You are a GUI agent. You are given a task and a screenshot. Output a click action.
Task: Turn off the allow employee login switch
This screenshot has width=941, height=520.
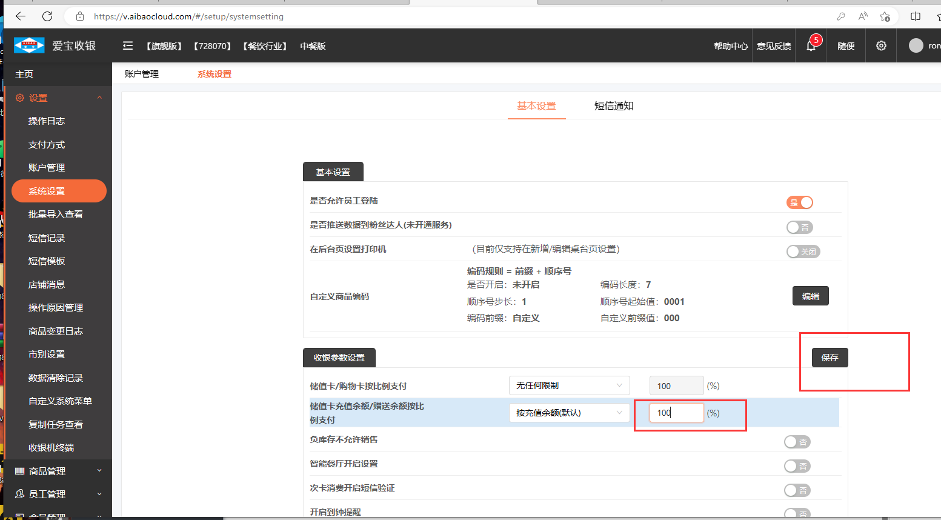799,202
